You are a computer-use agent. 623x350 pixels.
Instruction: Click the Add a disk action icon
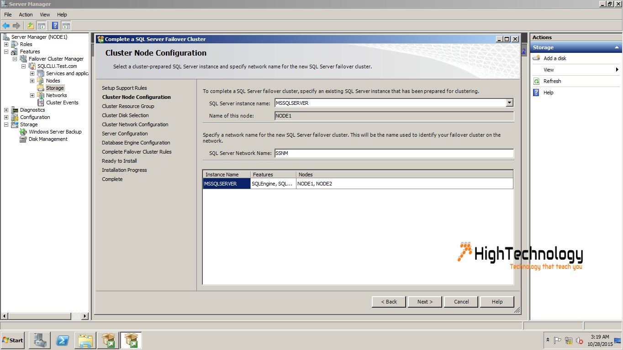click(x=536, y=58)
